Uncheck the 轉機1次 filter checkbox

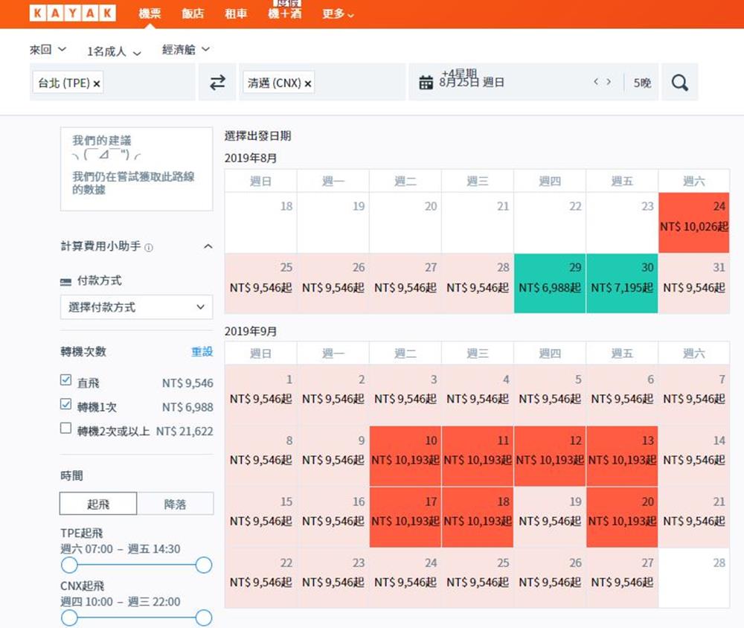click(x=66, y=405)
